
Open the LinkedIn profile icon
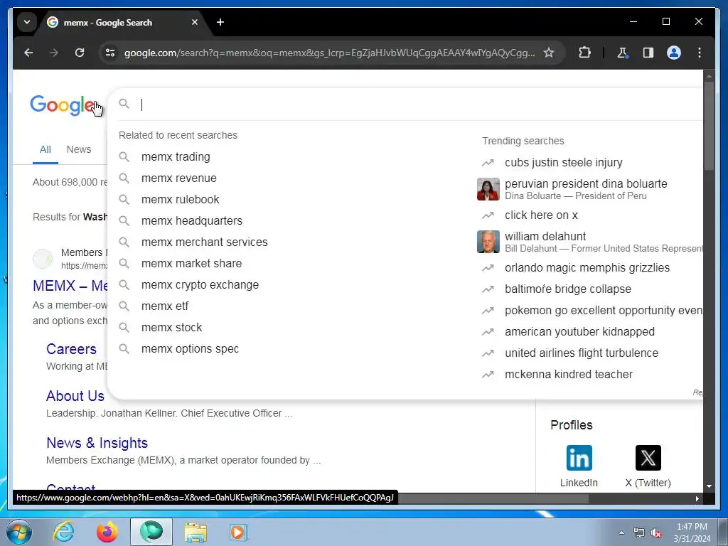click(579, 458)
